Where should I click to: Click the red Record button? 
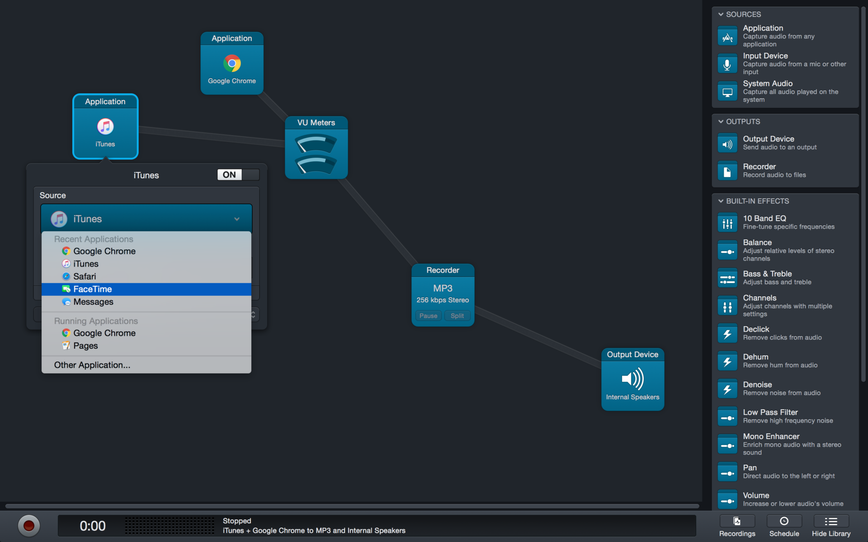point(29,526)
